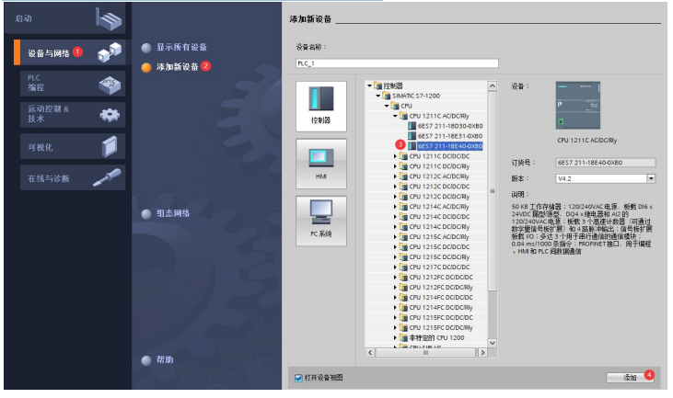This screenshot has width=673, height=398.
Task: Select CPU 1214FC DC/DC/DC tree row
Action: tap(441, 297)
